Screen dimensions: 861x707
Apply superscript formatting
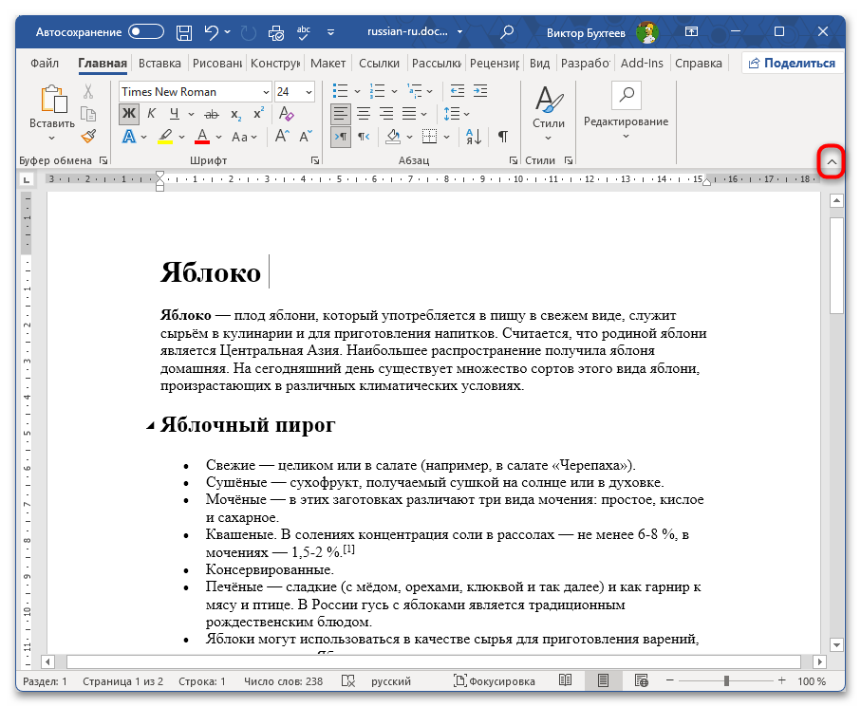258,114
